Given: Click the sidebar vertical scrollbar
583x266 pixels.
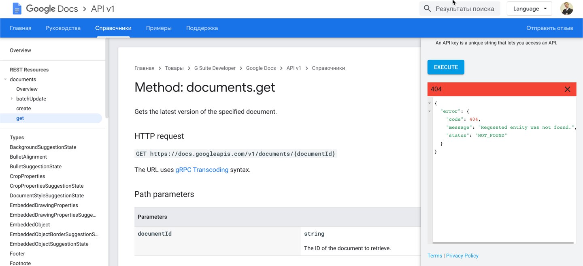Looking at the screenshot, I should (107, 79).
